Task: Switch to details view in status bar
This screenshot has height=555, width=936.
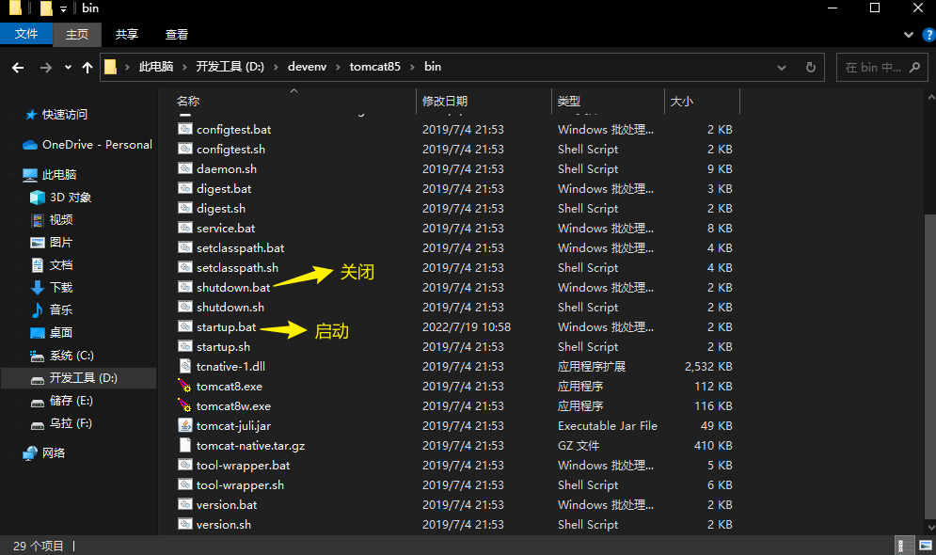Action: click(x=906, y=546)
